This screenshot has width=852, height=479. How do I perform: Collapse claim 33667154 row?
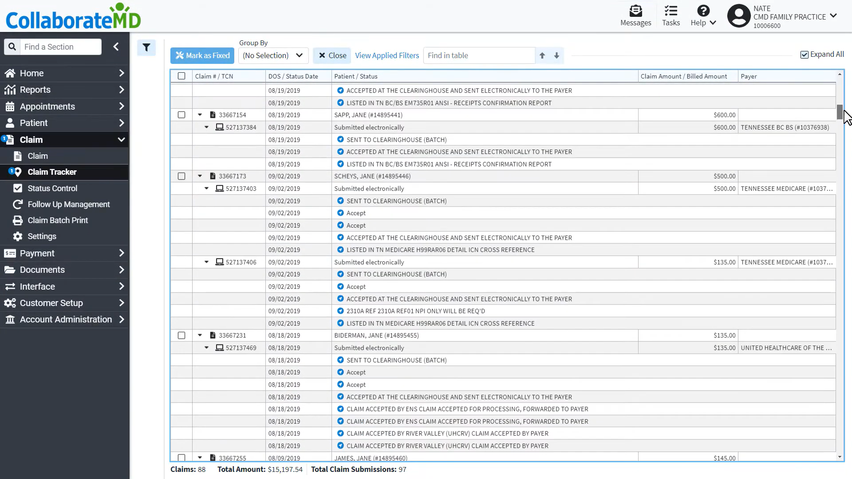(x=200, y=115)
